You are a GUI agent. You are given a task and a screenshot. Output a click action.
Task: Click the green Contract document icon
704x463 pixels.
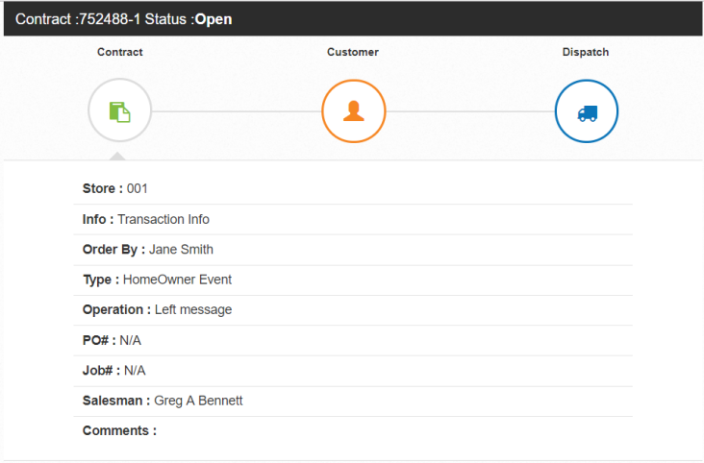[119, 111]
